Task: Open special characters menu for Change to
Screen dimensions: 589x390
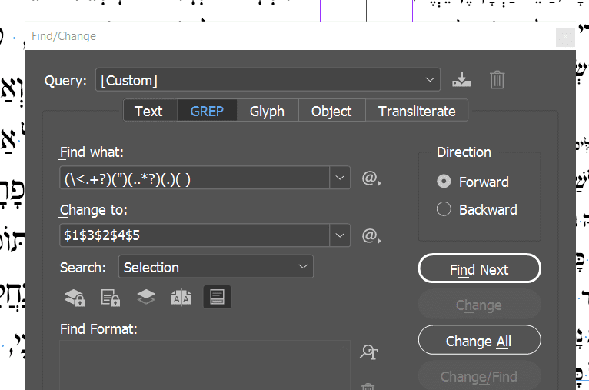Action: tap(371, 235)
